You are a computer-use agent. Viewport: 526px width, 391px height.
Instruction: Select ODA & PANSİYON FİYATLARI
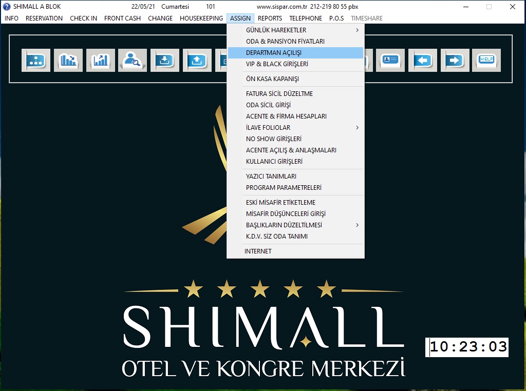[295, 42]
